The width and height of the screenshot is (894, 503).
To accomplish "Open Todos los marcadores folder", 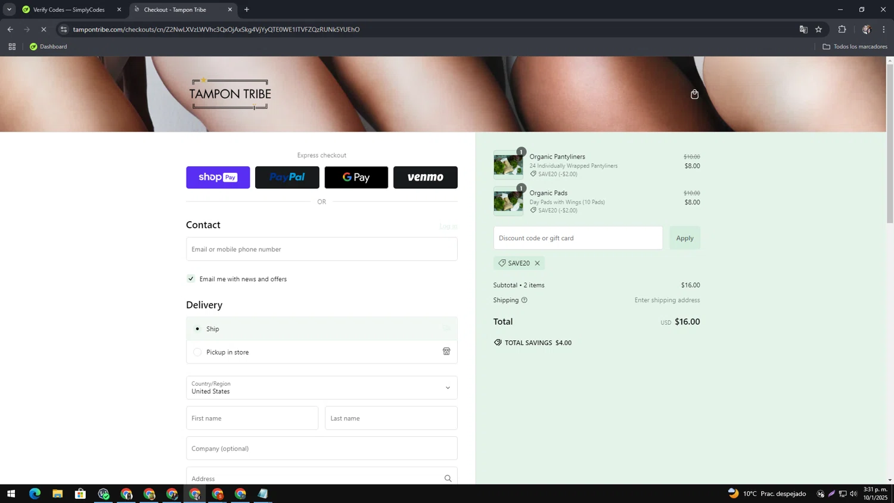I will click(x=855, y=46).
